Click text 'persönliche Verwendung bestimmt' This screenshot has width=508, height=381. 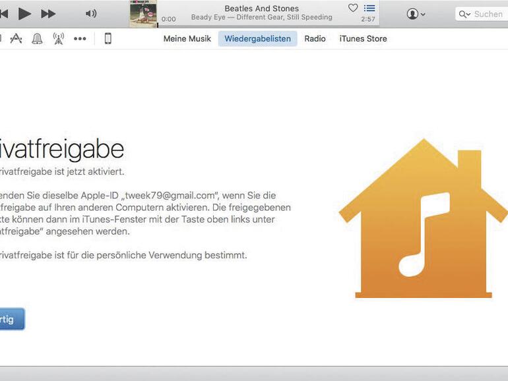pos(172,255)
